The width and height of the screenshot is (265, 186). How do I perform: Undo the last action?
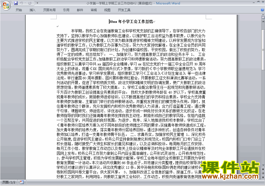tap(21, 3)
